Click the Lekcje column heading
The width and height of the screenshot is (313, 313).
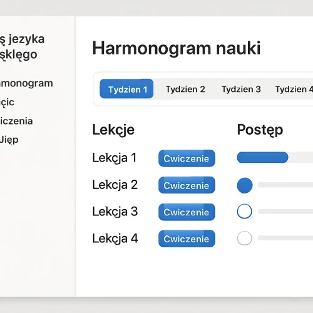(x=113, y=130)
